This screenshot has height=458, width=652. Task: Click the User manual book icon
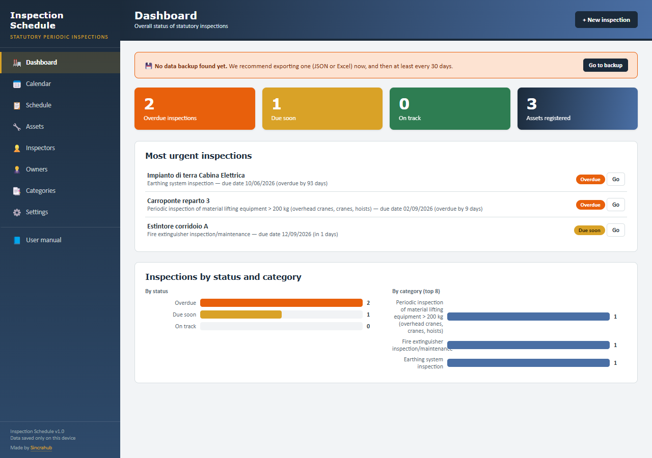(x=17, y=240)
